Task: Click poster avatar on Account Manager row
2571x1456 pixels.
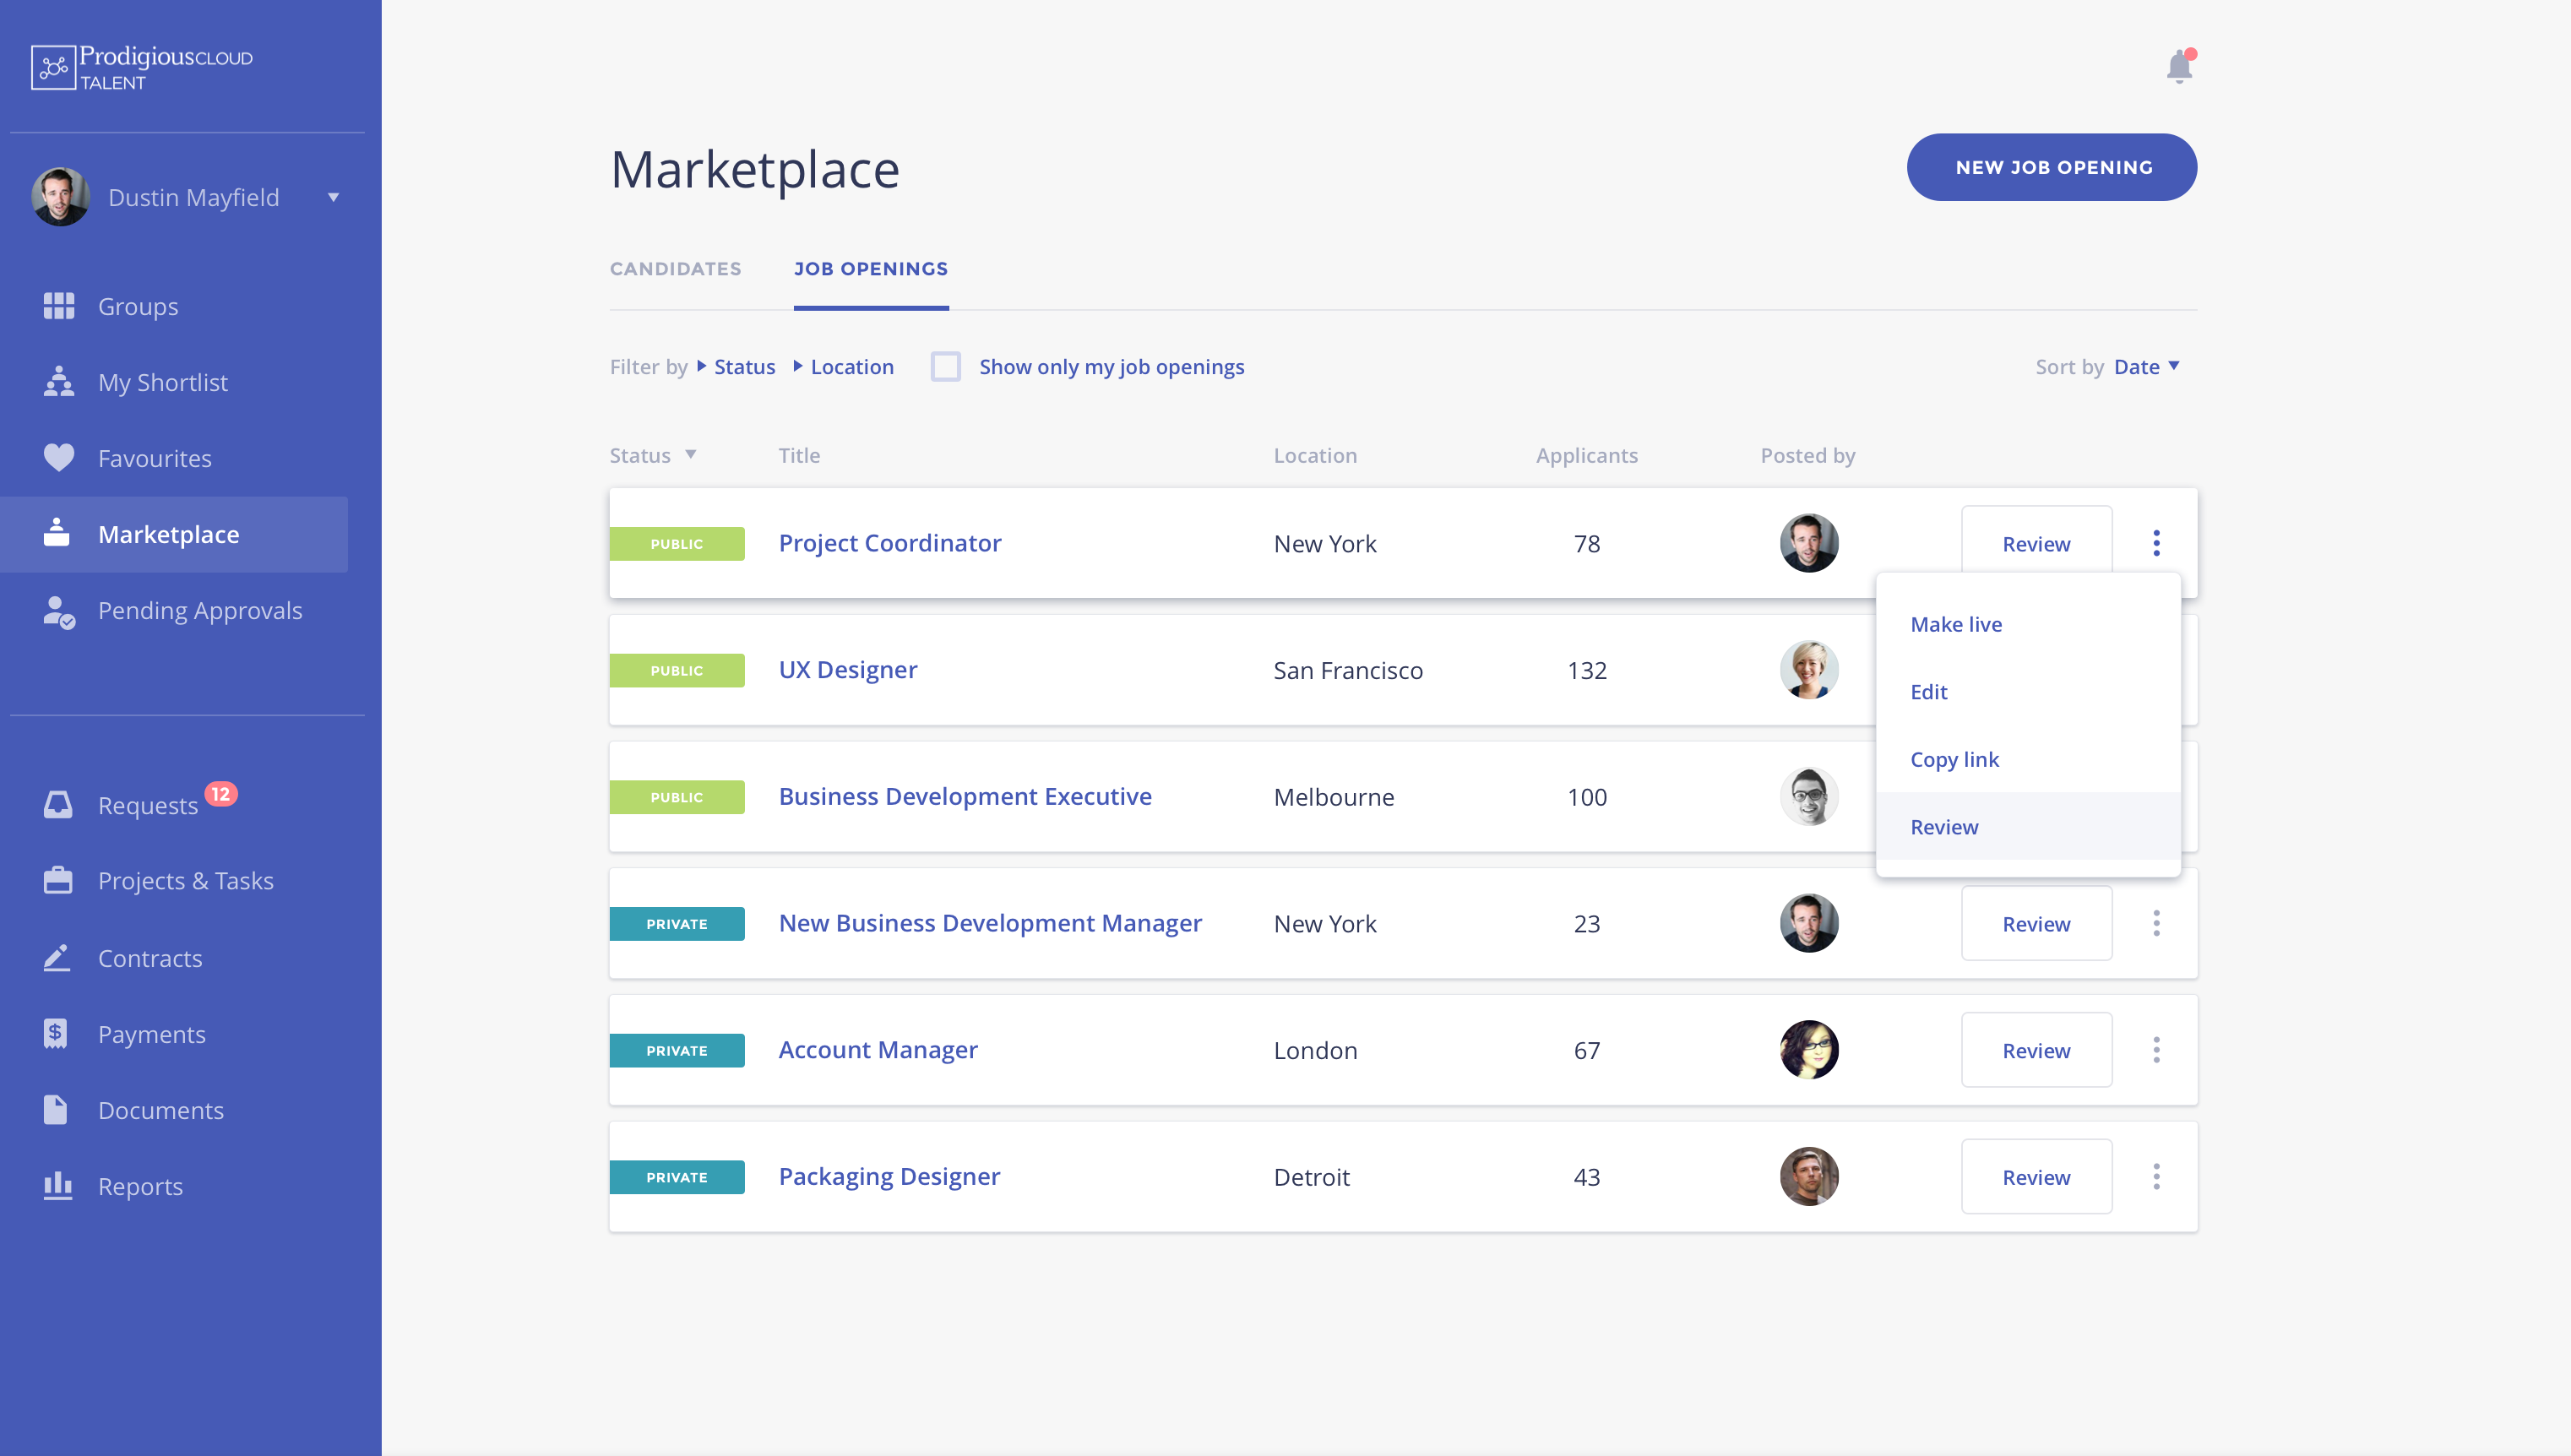Action: [x=1809, y=1050]
